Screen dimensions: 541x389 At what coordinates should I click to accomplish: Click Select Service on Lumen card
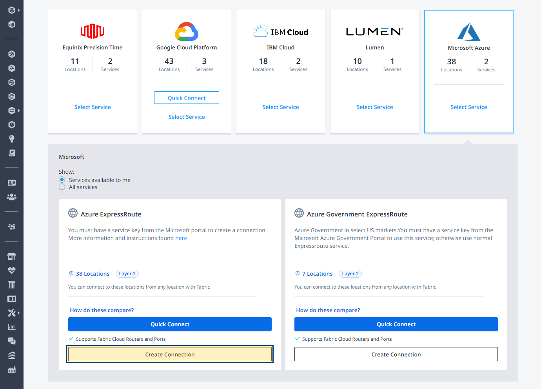click(375, 107)
